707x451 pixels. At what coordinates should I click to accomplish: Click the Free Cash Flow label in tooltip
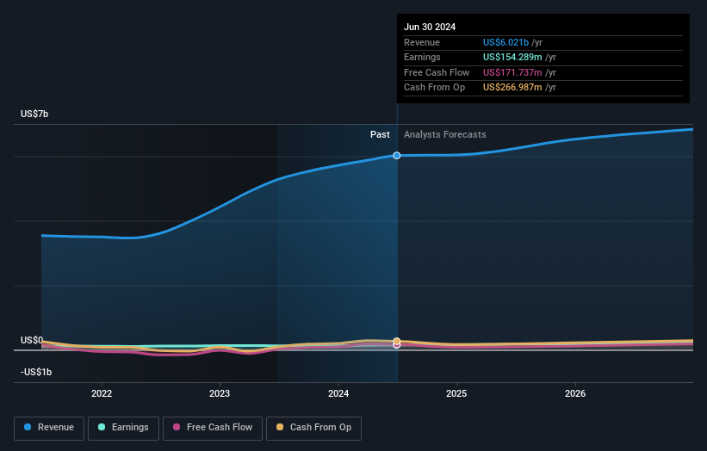[x=437, y=72]
